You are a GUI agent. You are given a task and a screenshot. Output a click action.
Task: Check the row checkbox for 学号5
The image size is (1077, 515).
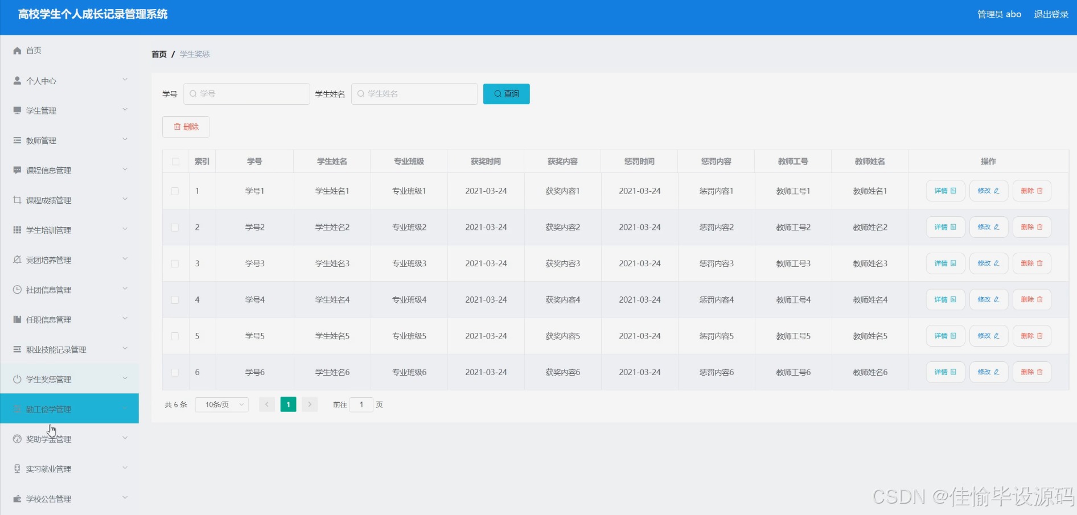tap(175, 336)
